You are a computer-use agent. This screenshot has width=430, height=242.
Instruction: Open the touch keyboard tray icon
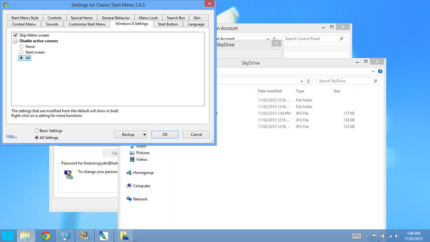click(356, 236)
